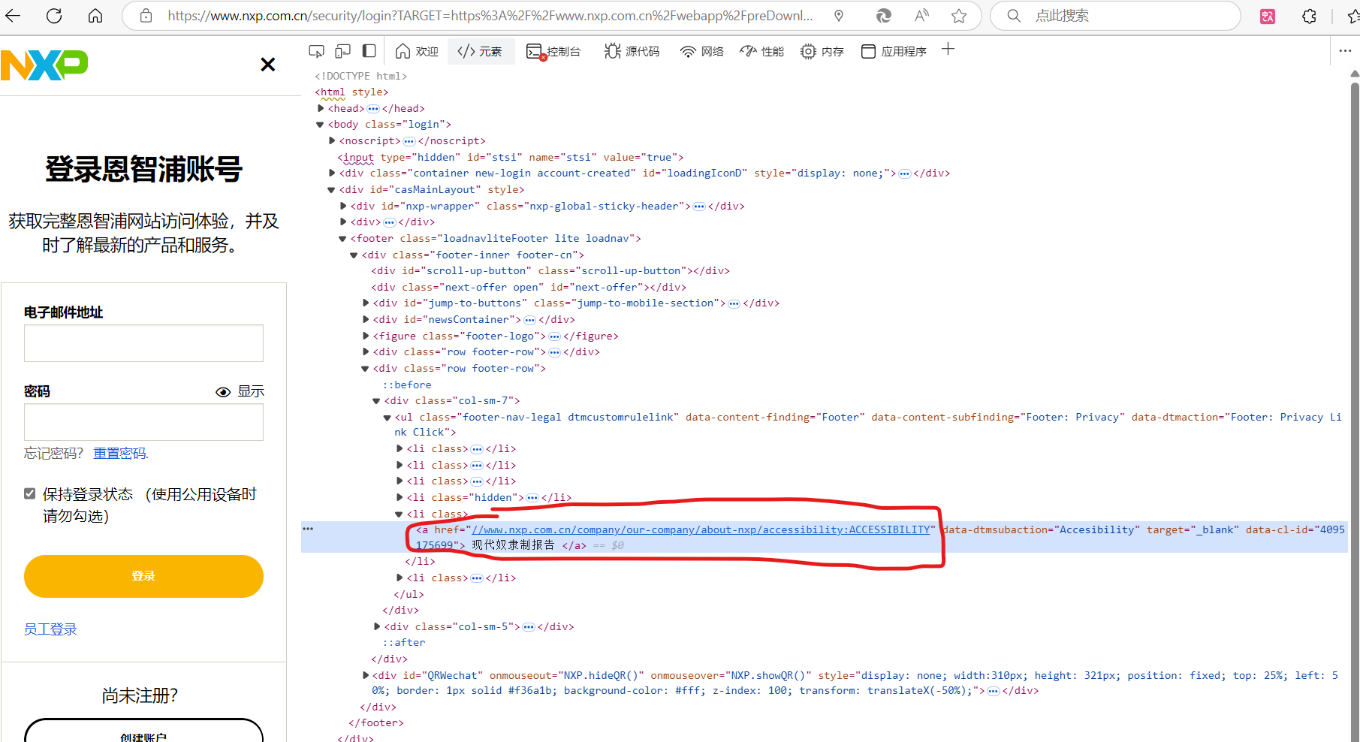Open the 网络 Network tab
The width and height of the screenshot is (1360, 742).
pyautogui.click(x=702, y=51)
